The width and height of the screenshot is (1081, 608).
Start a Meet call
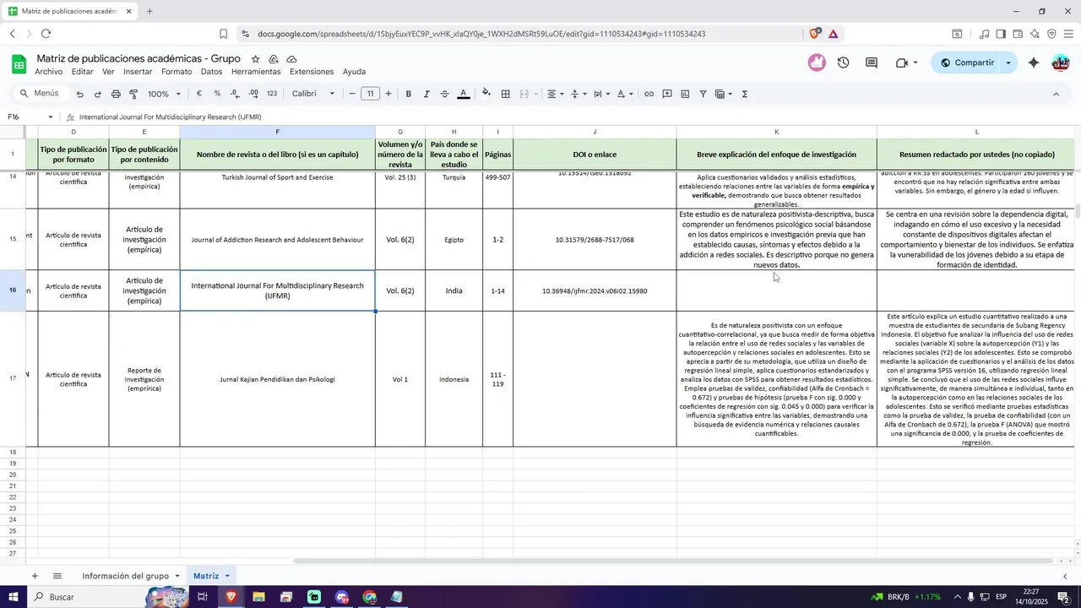coord(905,62)
